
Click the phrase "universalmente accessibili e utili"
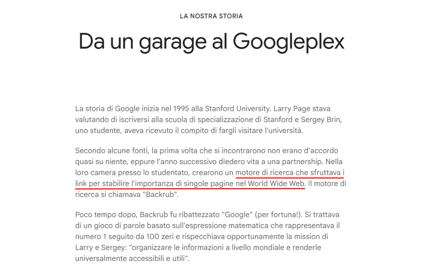[x=130, y=258]
